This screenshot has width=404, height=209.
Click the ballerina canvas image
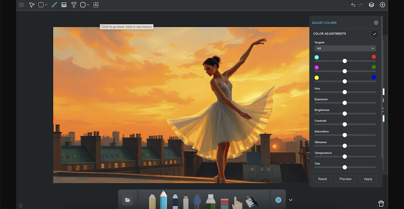181,105
